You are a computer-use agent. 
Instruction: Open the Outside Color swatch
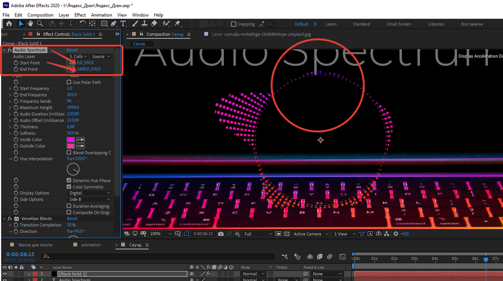71,146
